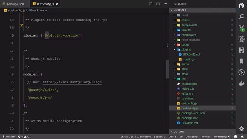Click the '@nuxtjs/axios' string on line 47

[42, 90]
